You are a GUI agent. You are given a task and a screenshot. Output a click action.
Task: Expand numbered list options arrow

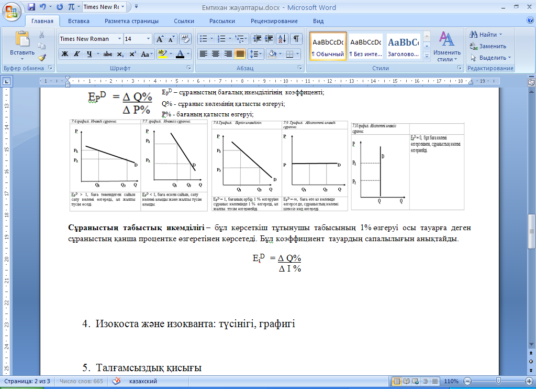(x=230, y=39)
